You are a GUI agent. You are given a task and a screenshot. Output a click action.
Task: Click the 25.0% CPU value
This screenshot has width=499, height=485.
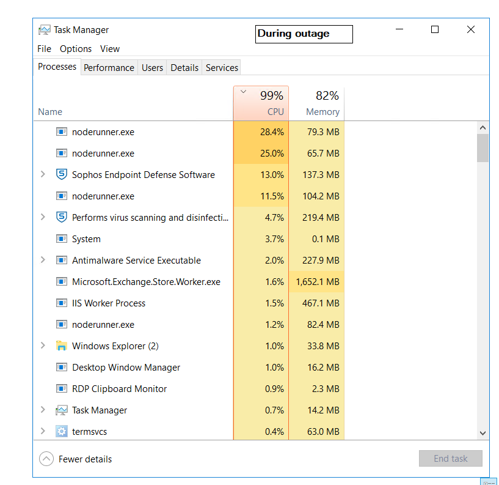(x=272, y=154)
